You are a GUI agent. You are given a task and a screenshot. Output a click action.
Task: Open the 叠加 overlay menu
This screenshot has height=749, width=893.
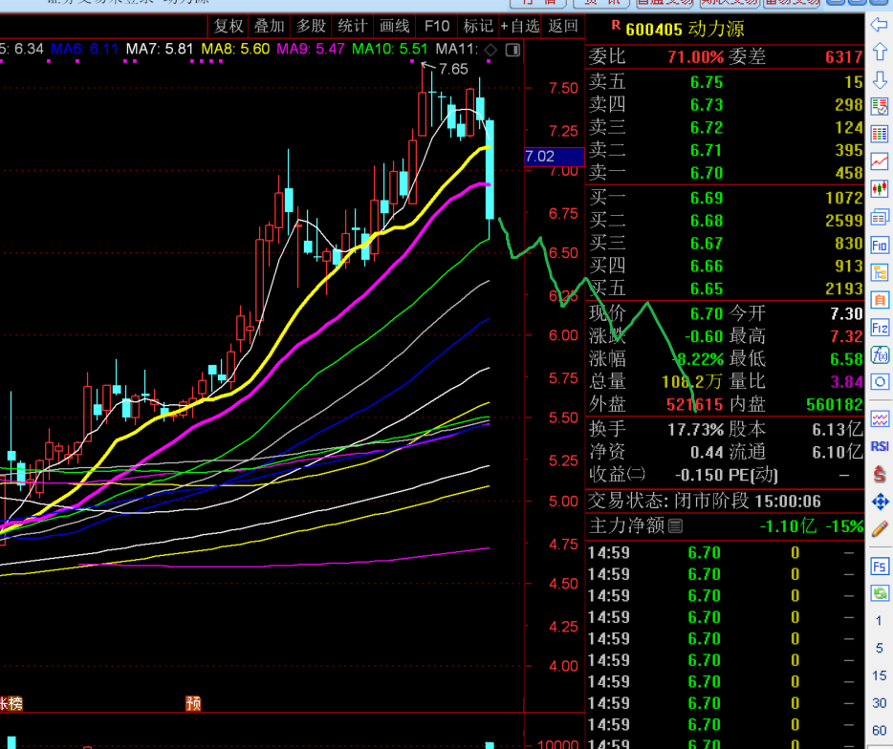pyautogui.click(x=269, y=26)
